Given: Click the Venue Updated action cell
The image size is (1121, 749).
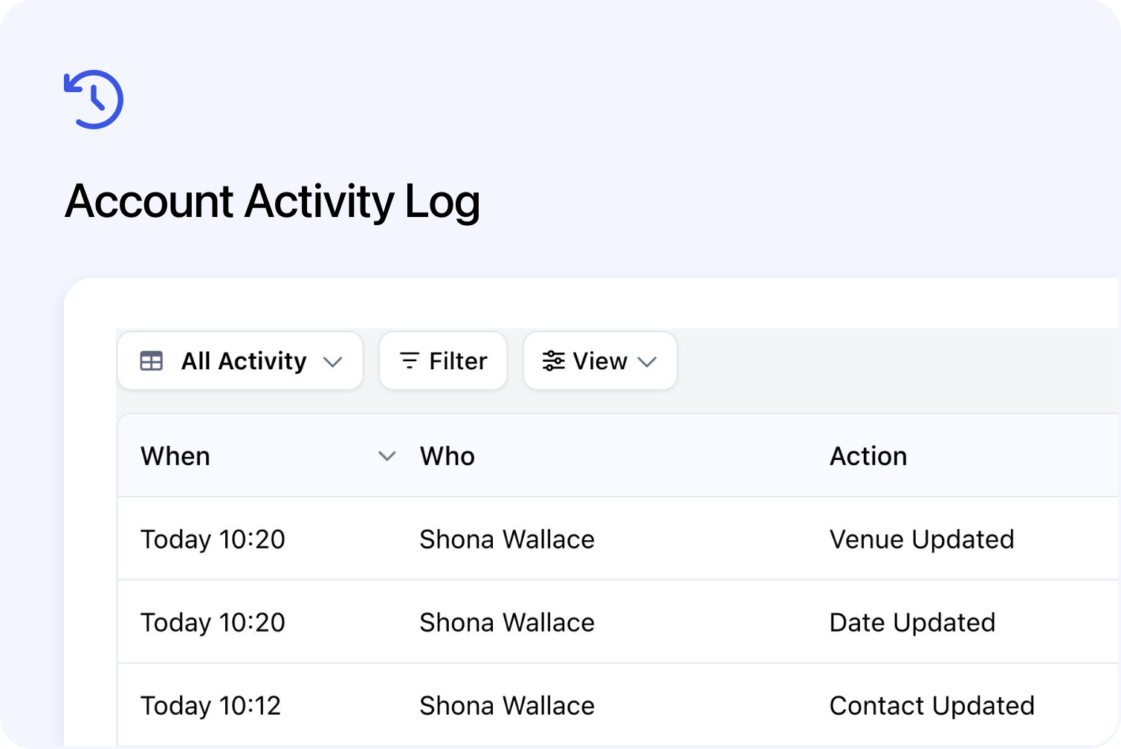Looking at the screenshot, I should pyautogui.click(x=922, y=539).
